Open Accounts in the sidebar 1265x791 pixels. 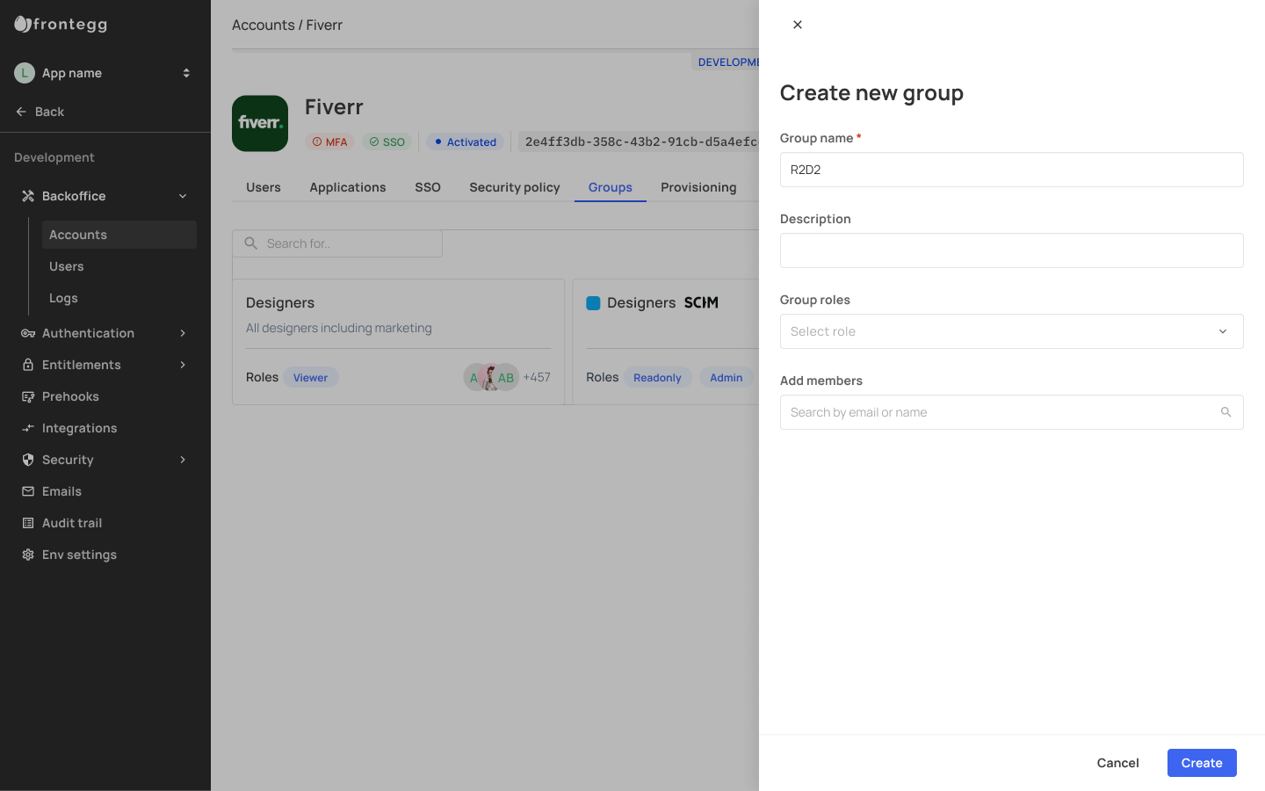[119, 235]
